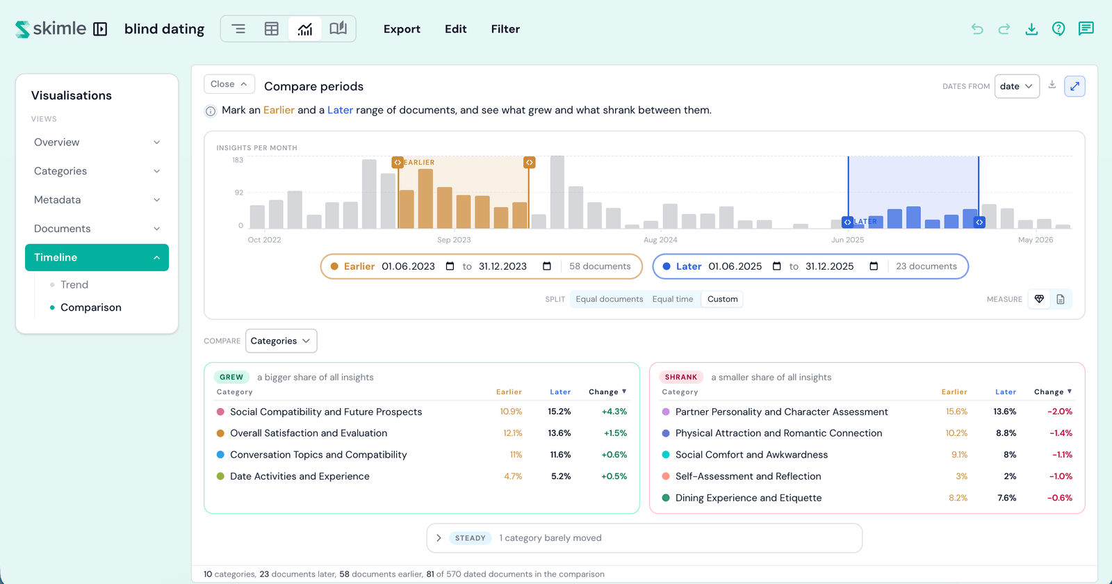Click the info icon beside Mark an Earlier
This screenshot has height=584, width=1112.
pos(211,111)
